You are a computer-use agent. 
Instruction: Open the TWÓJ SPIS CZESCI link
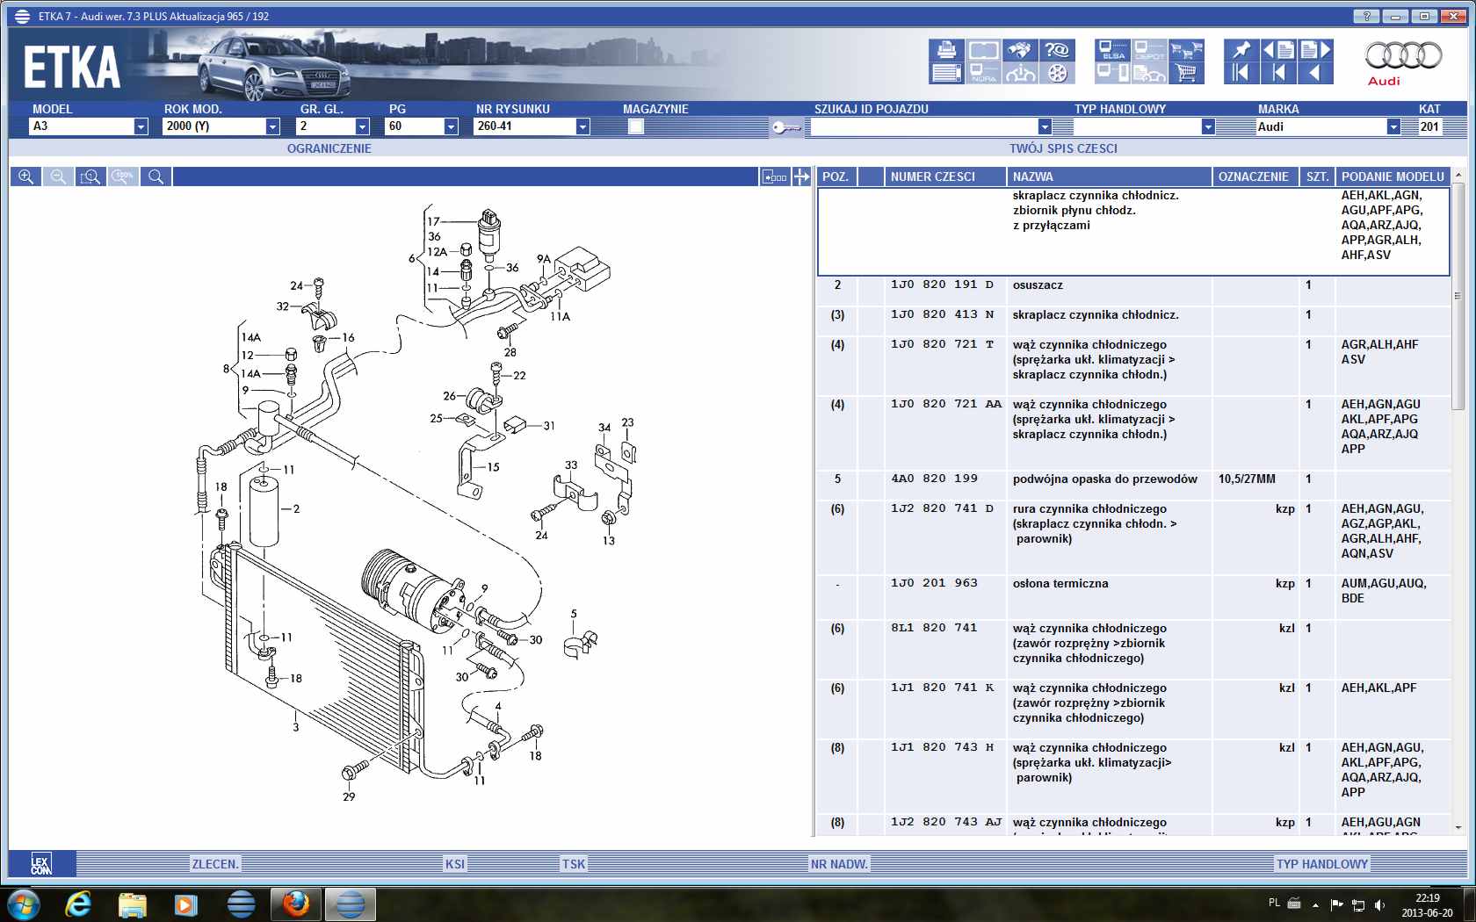(x=1063, y=148)
